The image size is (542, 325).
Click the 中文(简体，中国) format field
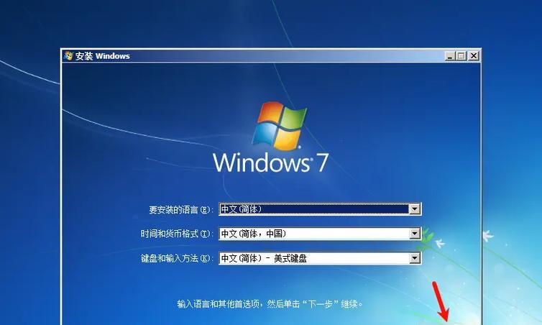pyautogui.click(x=320, y=234)
